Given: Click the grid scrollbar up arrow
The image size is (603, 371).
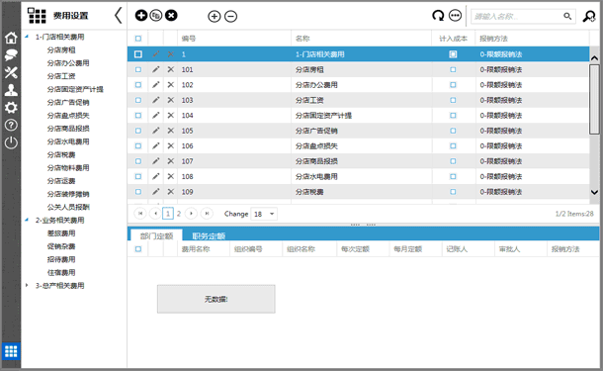Looking at the screenshot, I should pos(594,58).
